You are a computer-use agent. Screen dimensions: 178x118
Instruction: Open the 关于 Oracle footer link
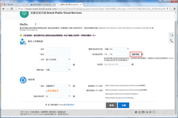point(25,112)
